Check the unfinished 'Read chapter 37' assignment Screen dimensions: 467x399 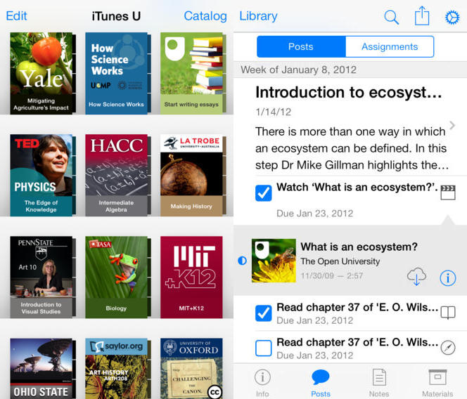(x=264, y=348)
